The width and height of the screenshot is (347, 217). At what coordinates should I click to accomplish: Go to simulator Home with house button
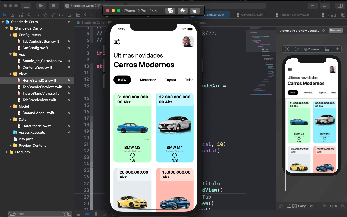pyautogui.click(x=182, y=11)
